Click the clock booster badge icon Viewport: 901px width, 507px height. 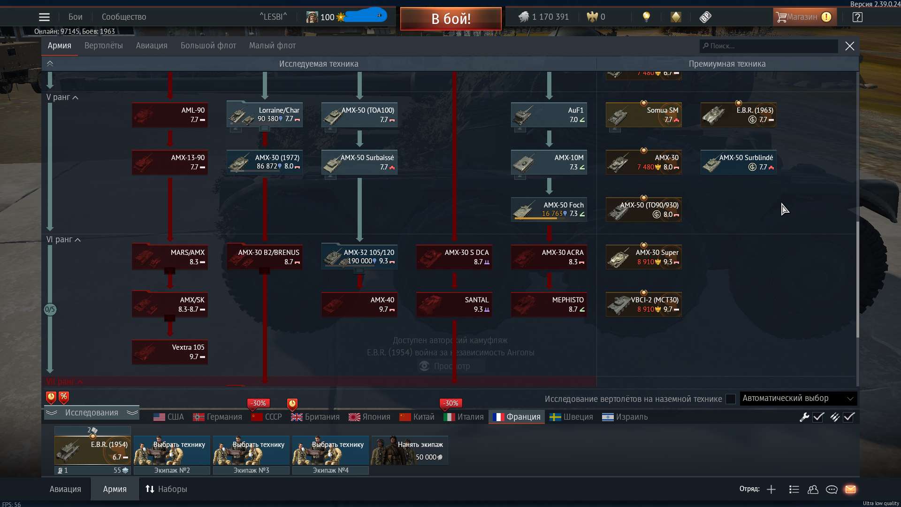[x=51, y=398]
